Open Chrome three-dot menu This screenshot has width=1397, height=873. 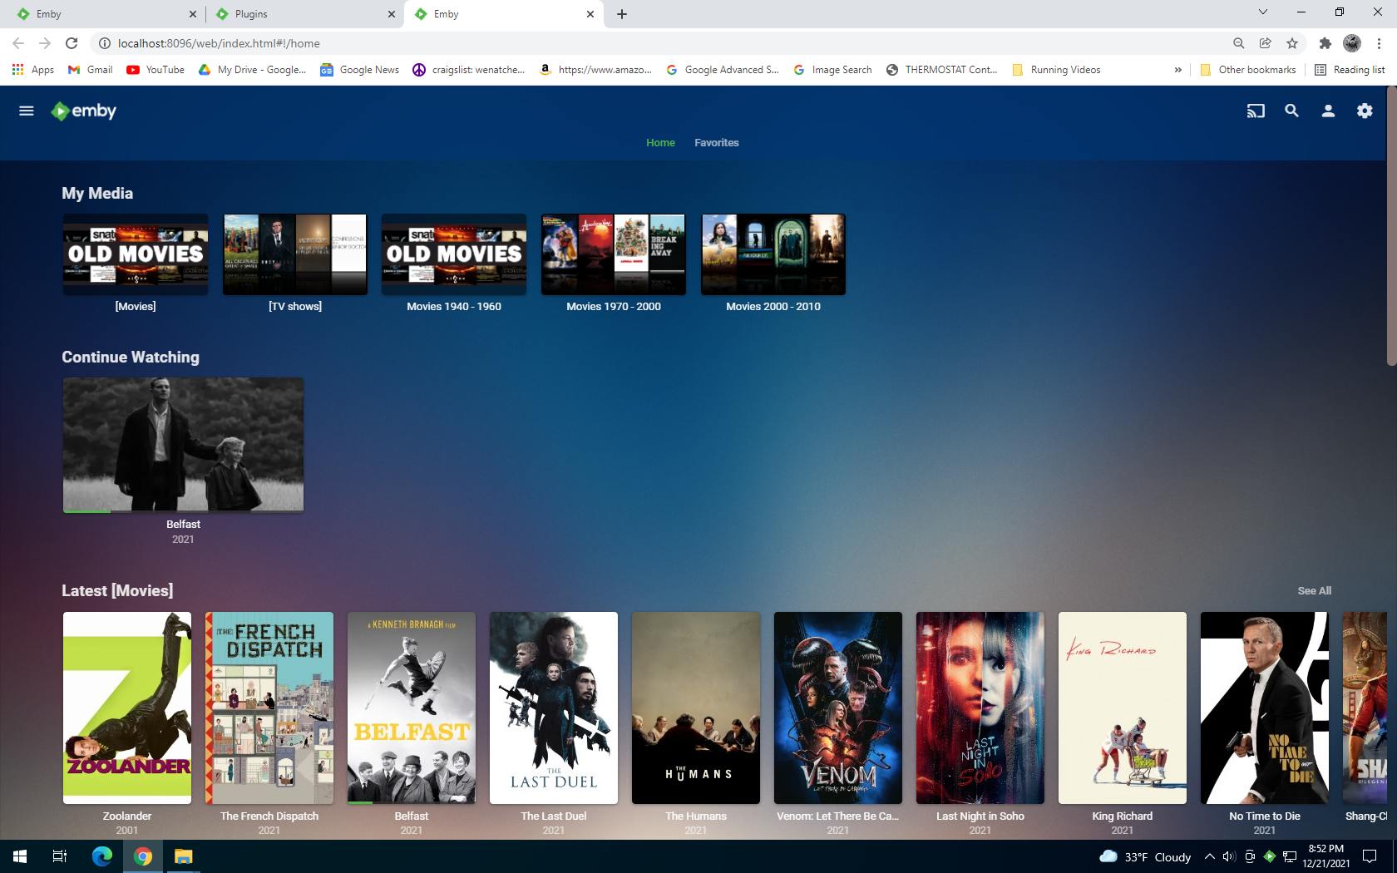(x=1379, y=43)
